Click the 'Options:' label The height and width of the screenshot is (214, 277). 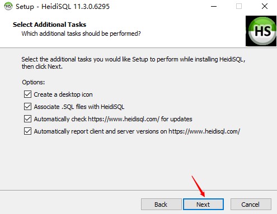pos(34,82)
